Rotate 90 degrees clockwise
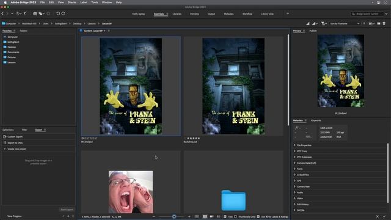The width and height of the screenshot is (391, 220). 64,13
